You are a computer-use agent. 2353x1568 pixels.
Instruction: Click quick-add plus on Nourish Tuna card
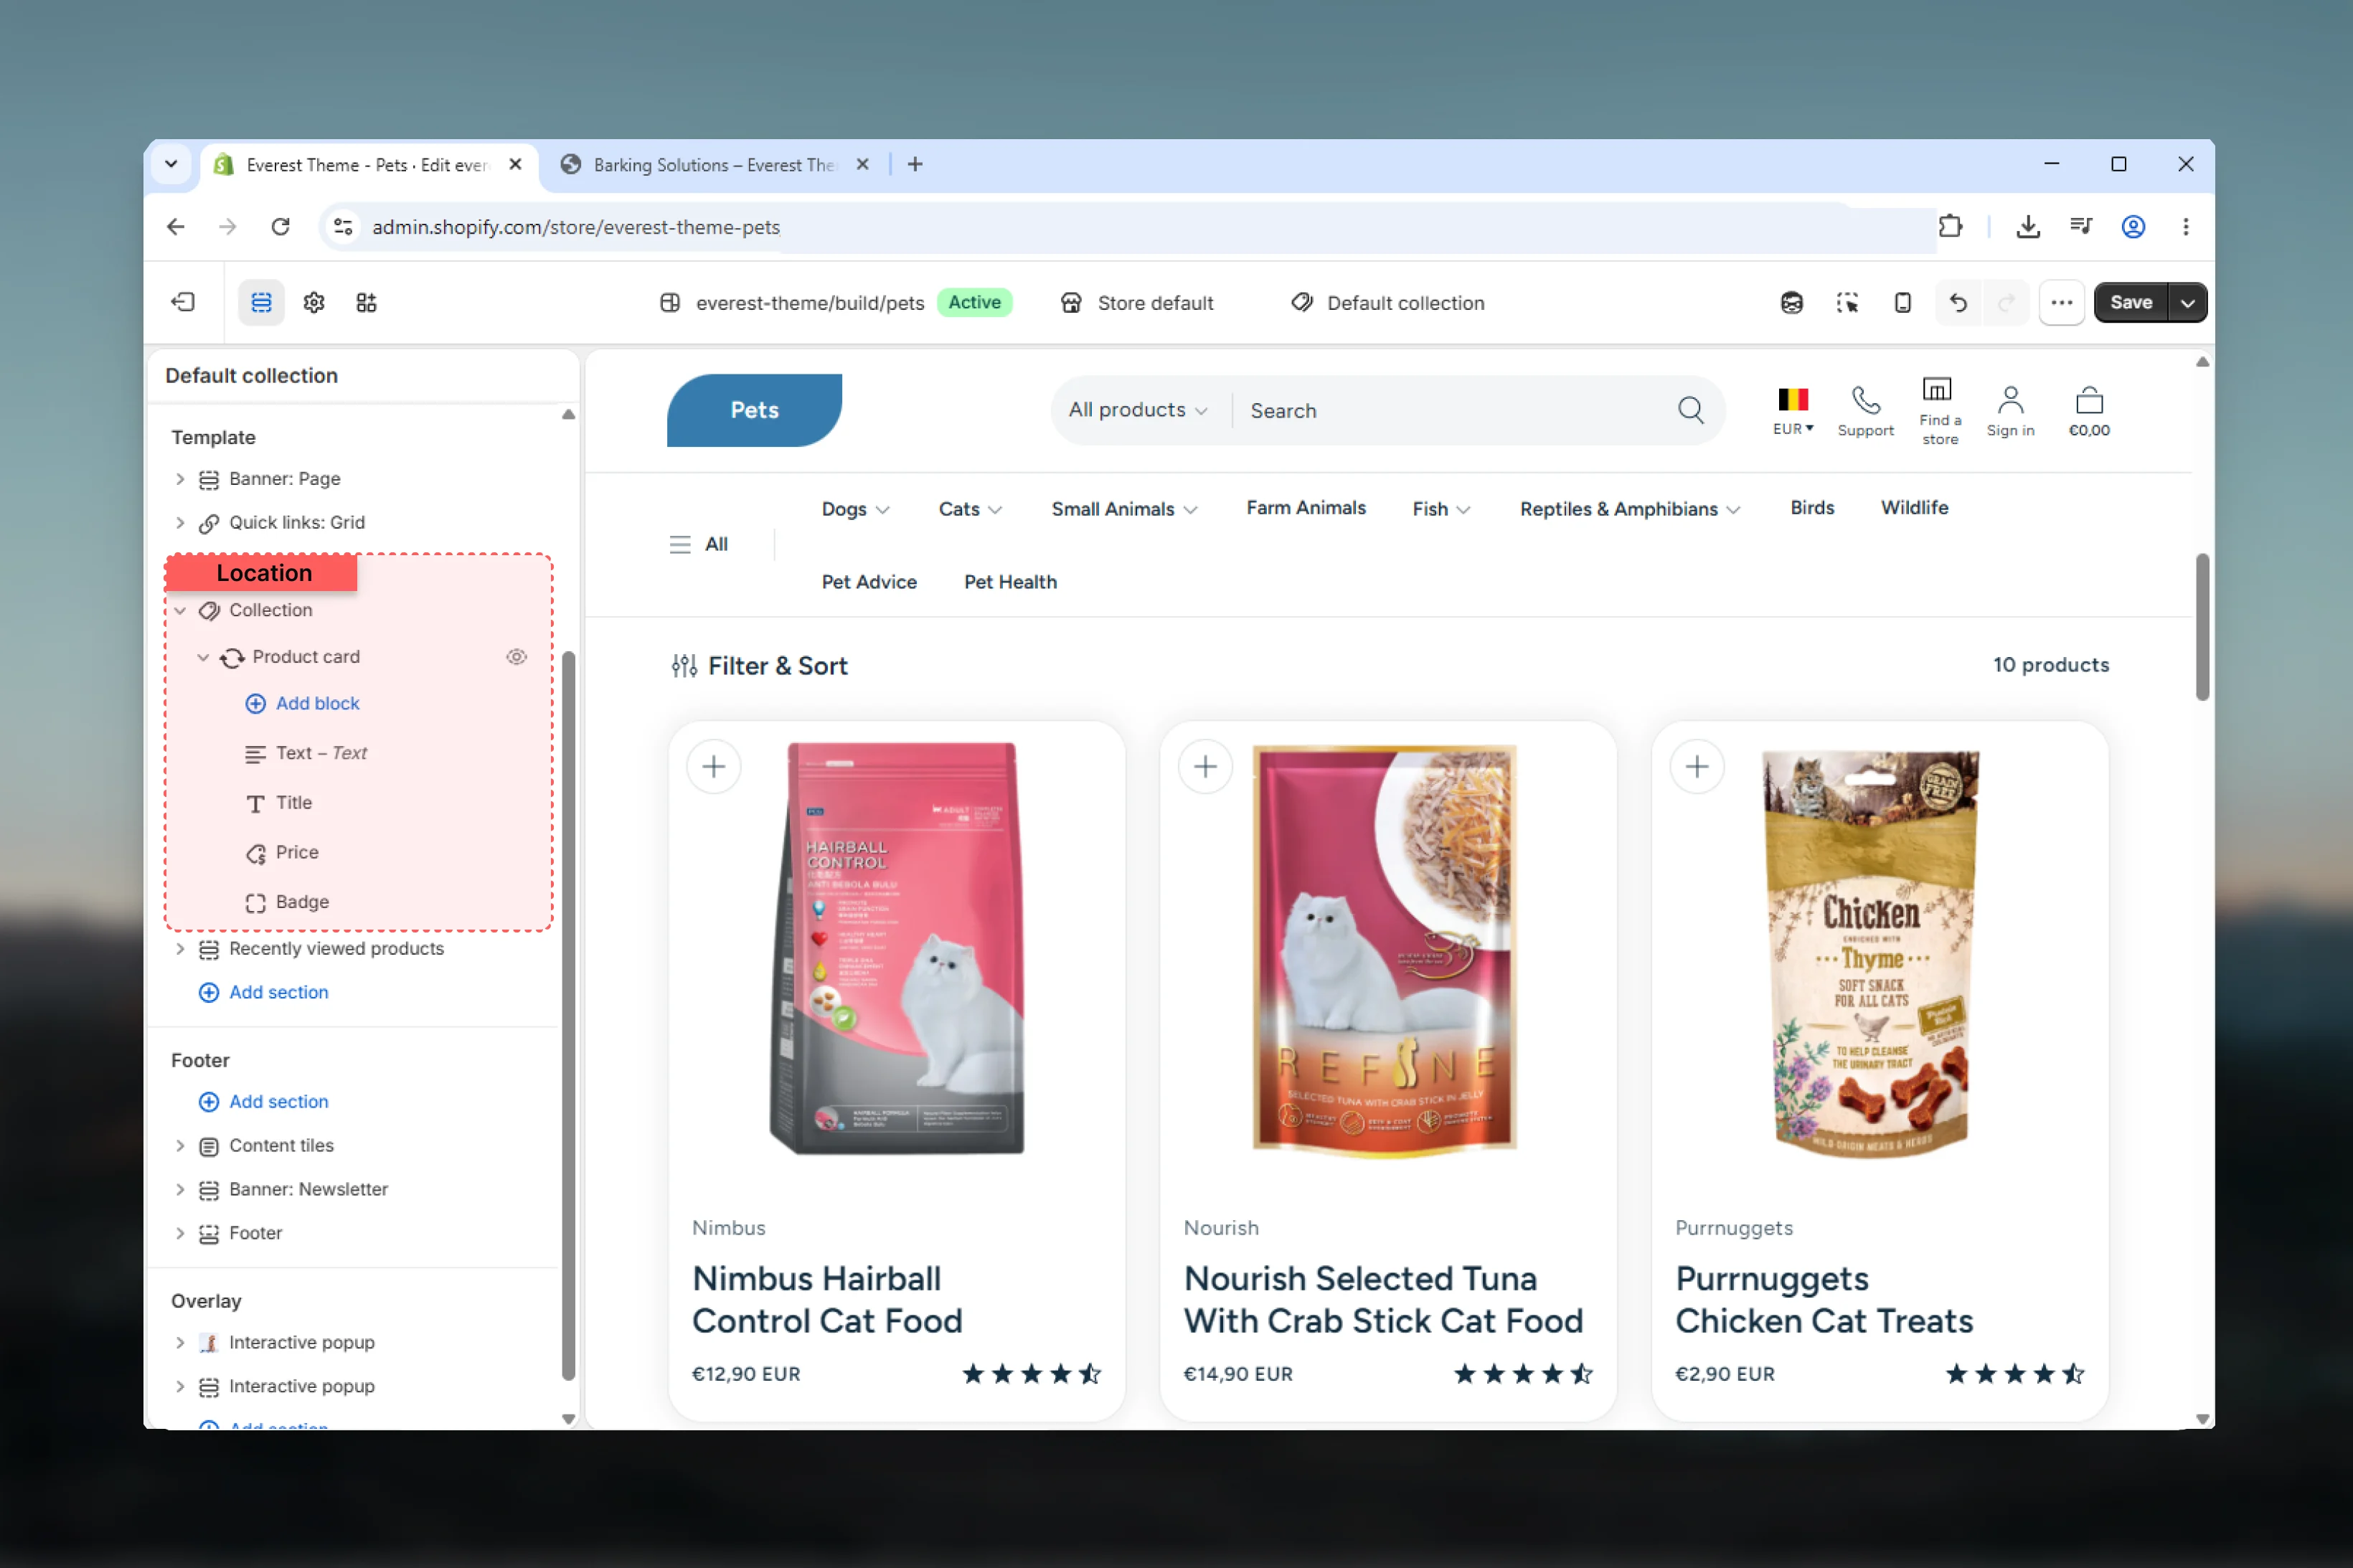click(x=1205, y=767)
